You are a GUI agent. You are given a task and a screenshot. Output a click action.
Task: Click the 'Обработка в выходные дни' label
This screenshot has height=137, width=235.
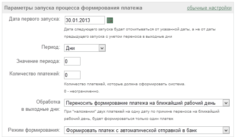tap(41, 105)
